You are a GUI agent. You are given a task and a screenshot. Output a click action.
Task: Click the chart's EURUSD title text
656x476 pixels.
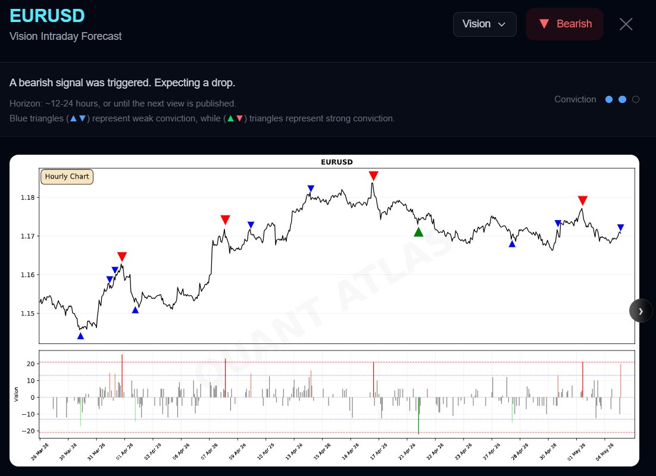point(337,162)
